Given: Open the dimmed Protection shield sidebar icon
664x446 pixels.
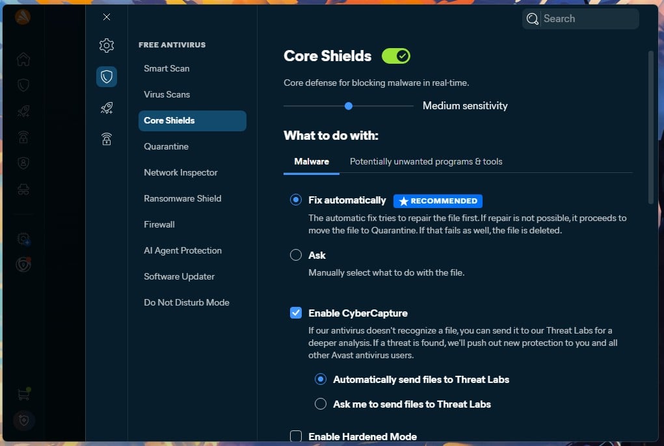Looking at the screenshot, I should [x=23, y=85].
